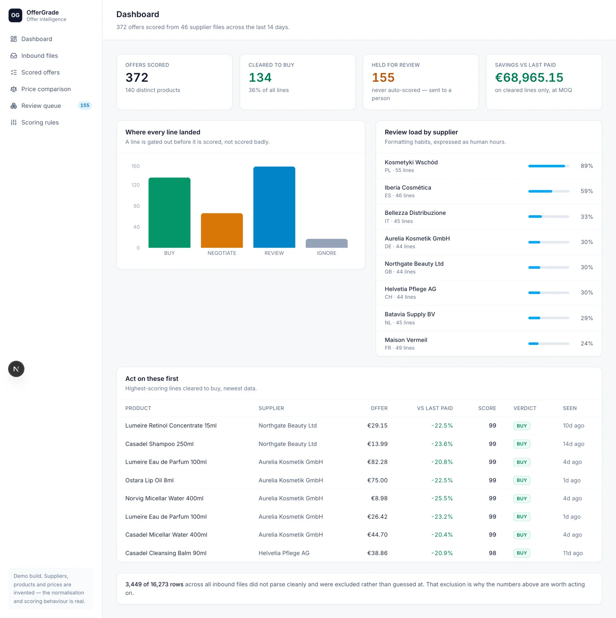Viewport: 616px width, 618px height.
Task: Click Kosmetyki Wschód progress bar
Action: coord(549,166)
